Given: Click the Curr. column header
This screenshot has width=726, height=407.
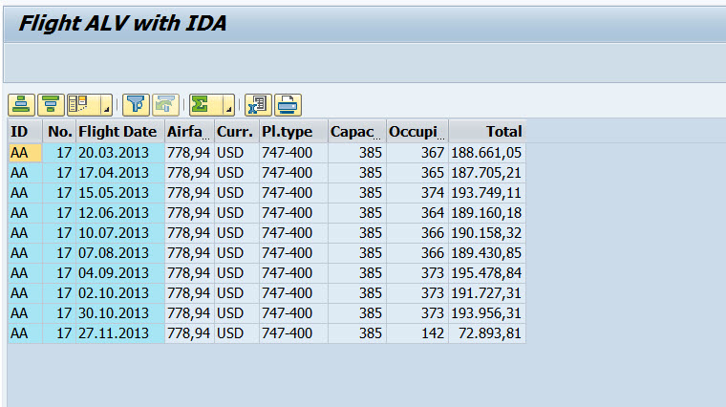Looking at the screenshot, I should (235, 132).
